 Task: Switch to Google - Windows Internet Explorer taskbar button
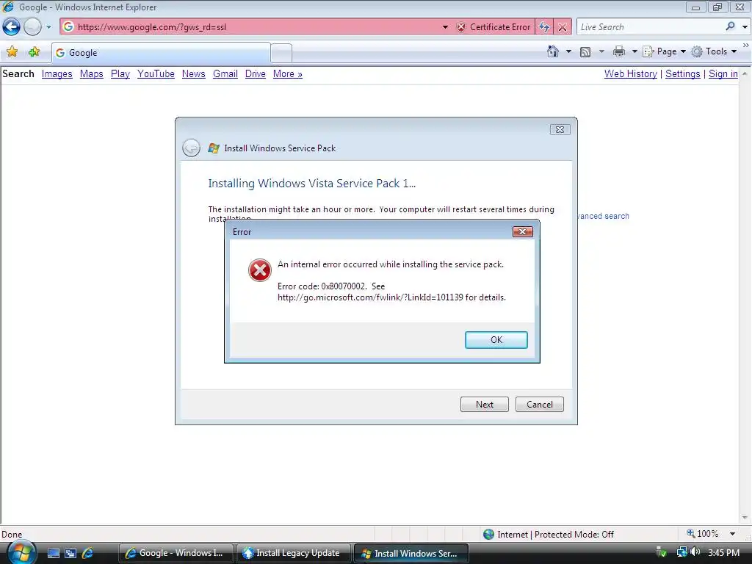176,553
